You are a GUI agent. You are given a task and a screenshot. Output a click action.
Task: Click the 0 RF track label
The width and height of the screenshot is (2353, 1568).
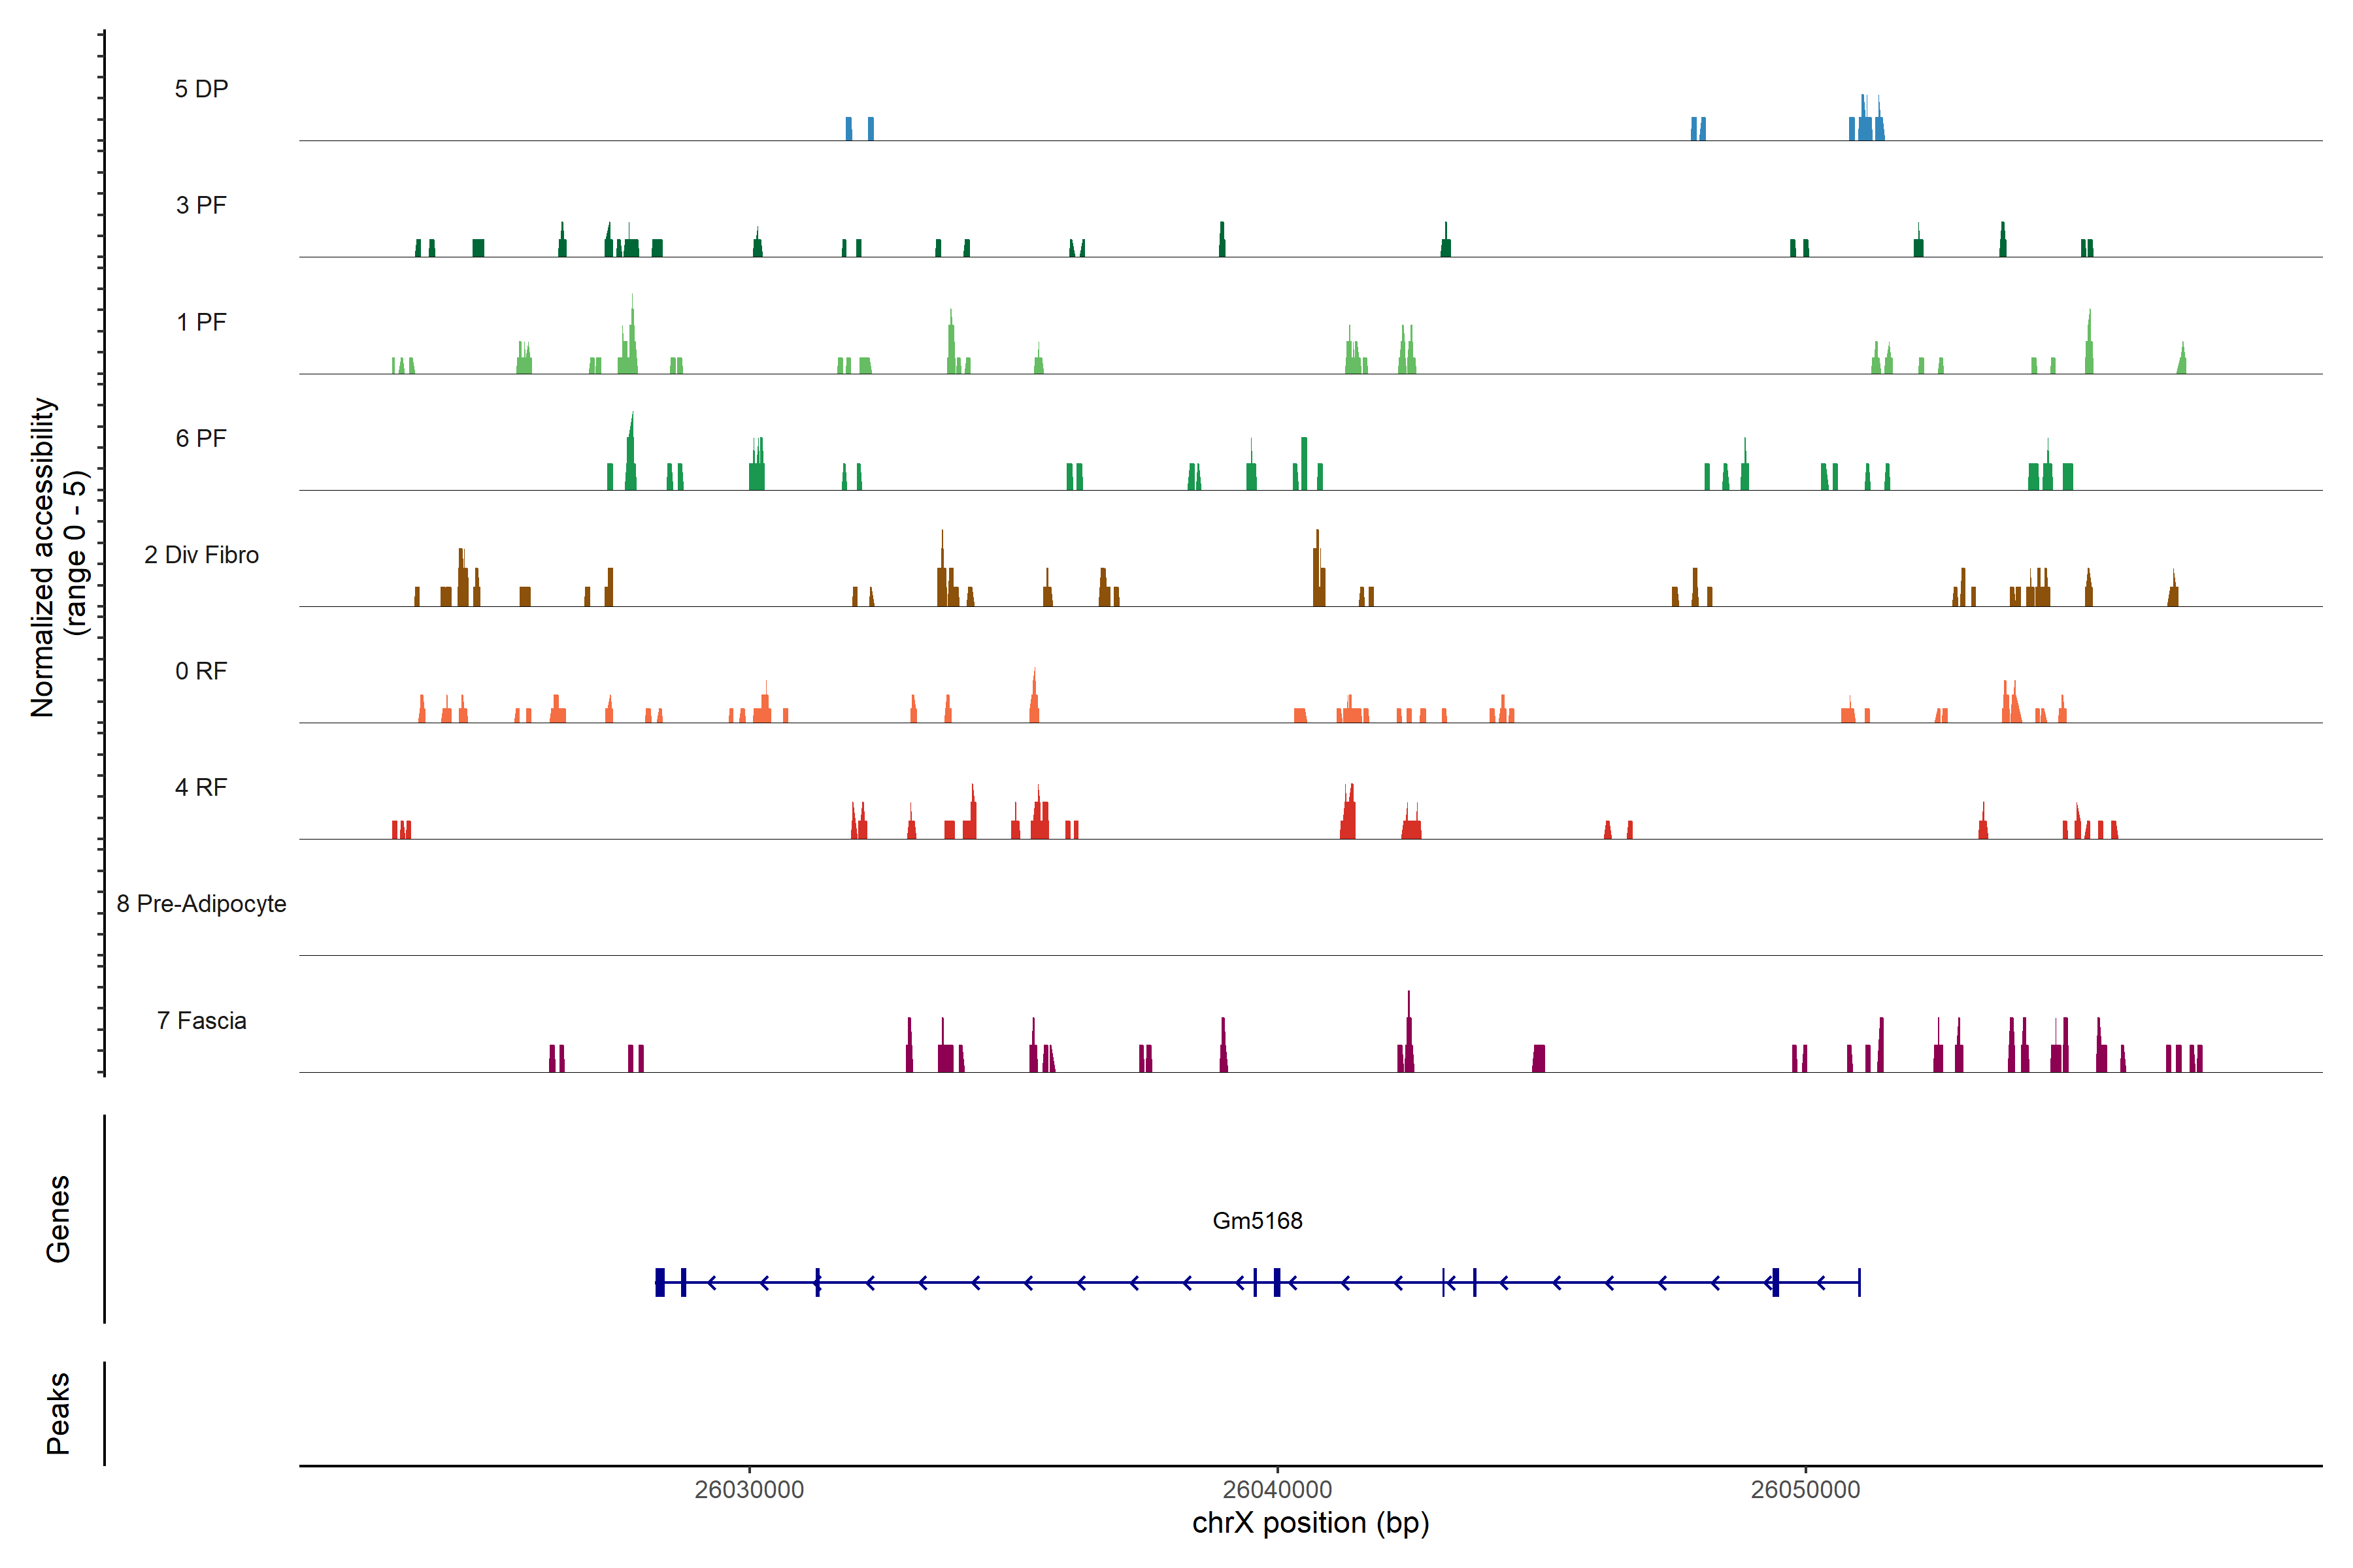[201, 671]
